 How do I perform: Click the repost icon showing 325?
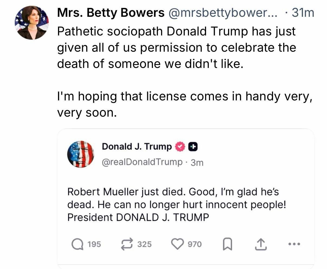(127, 244)
